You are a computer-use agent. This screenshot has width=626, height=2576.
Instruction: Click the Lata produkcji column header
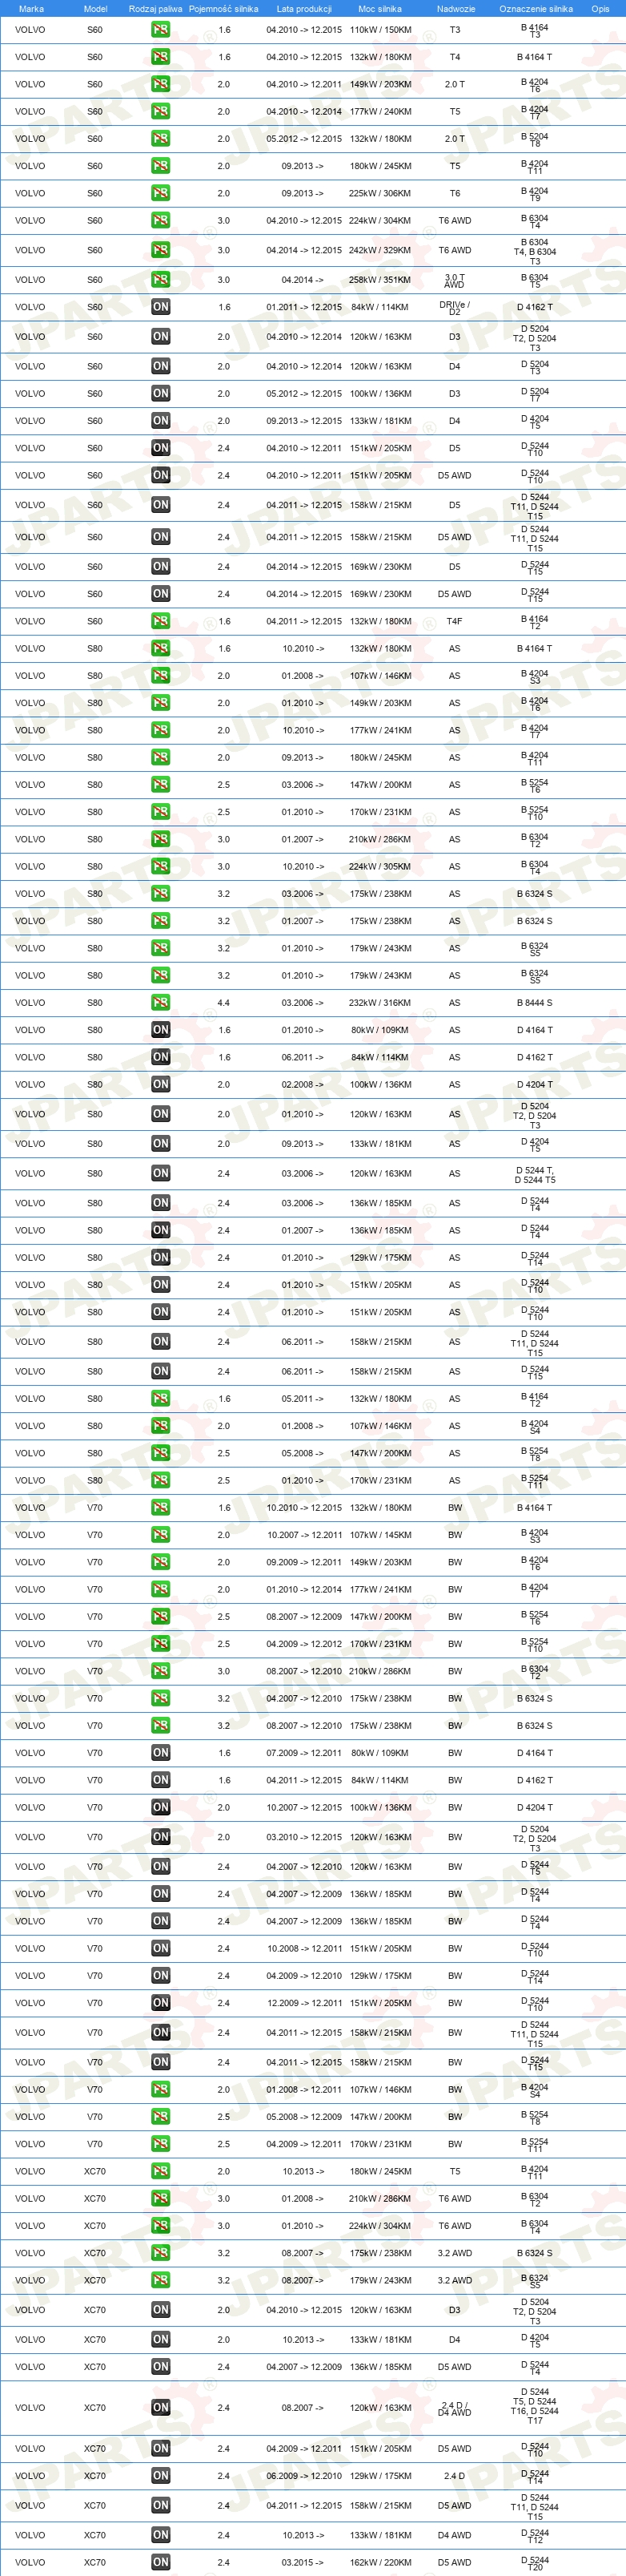[303, 9]
